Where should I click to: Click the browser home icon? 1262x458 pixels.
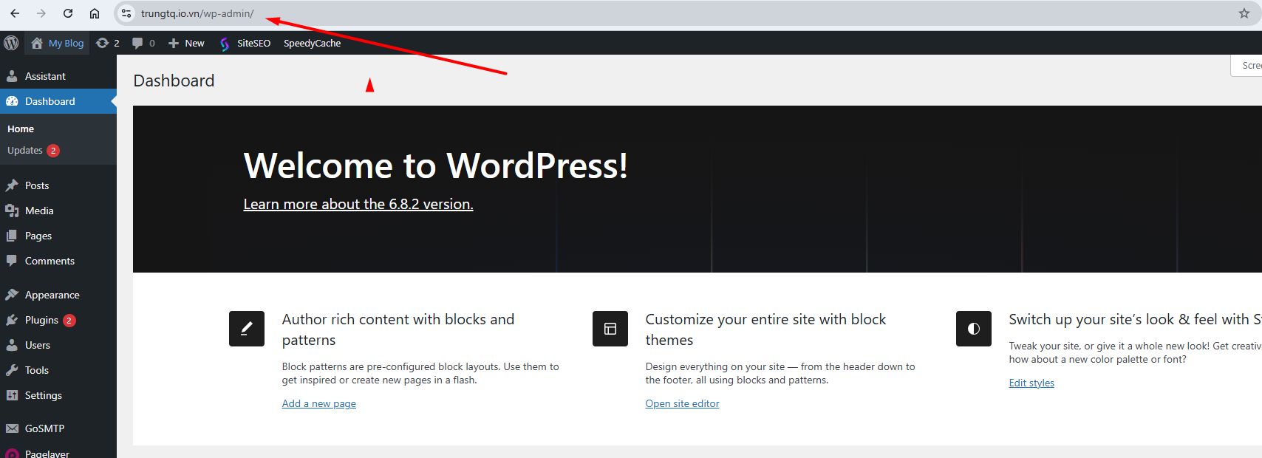pyautogui.click(x=95, y=13)
